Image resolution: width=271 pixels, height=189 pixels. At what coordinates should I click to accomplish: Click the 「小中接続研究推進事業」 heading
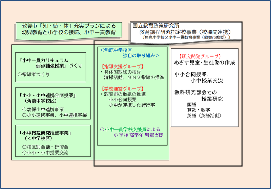click(x=48, y=133)
